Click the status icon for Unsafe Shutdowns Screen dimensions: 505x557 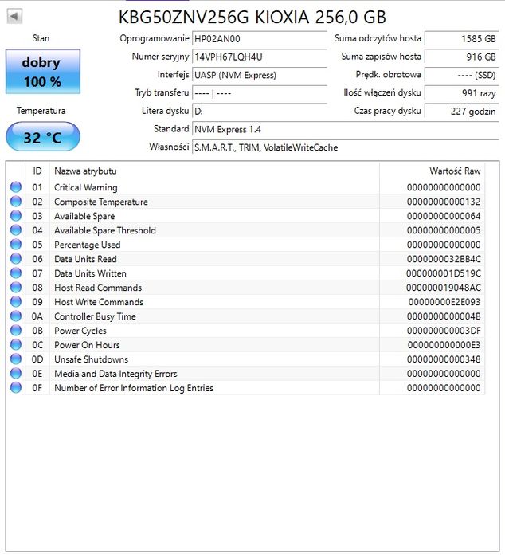[x=16, y=359]
